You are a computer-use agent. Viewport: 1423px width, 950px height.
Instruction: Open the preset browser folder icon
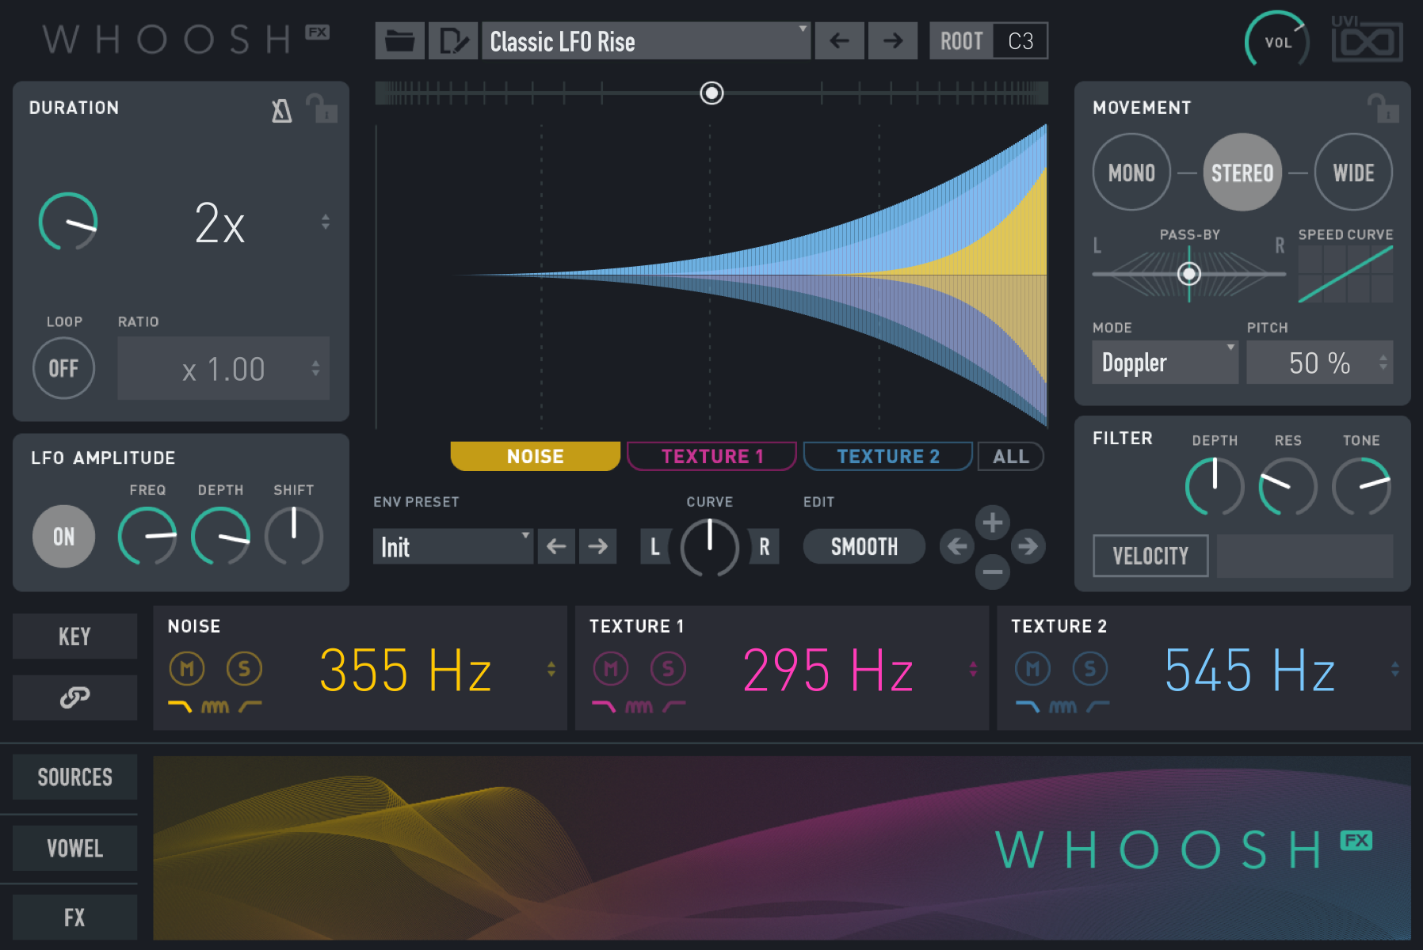[399, 40]
